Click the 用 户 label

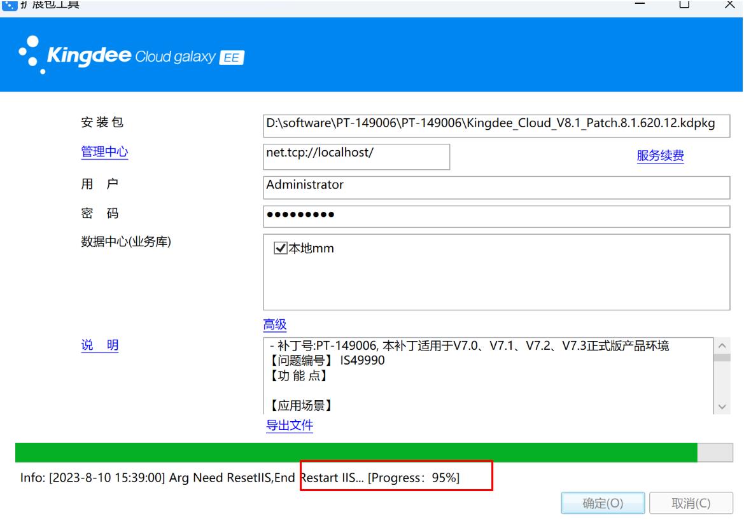click(100, 183)
